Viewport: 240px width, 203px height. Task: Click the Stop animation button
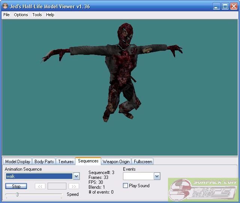coord(16,186)
